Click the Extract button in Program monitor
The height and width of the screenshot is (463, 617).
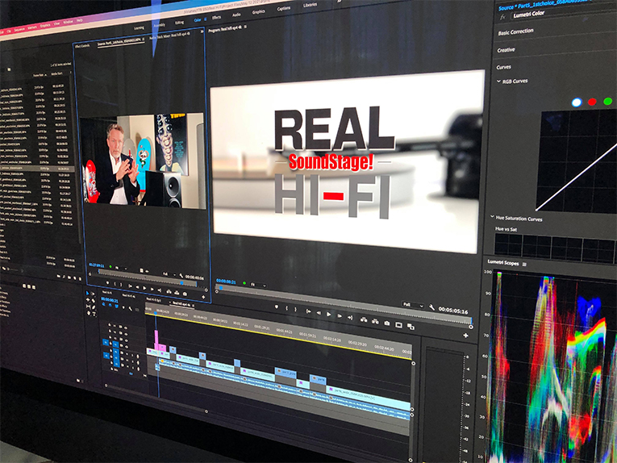[x=375, y=321]
